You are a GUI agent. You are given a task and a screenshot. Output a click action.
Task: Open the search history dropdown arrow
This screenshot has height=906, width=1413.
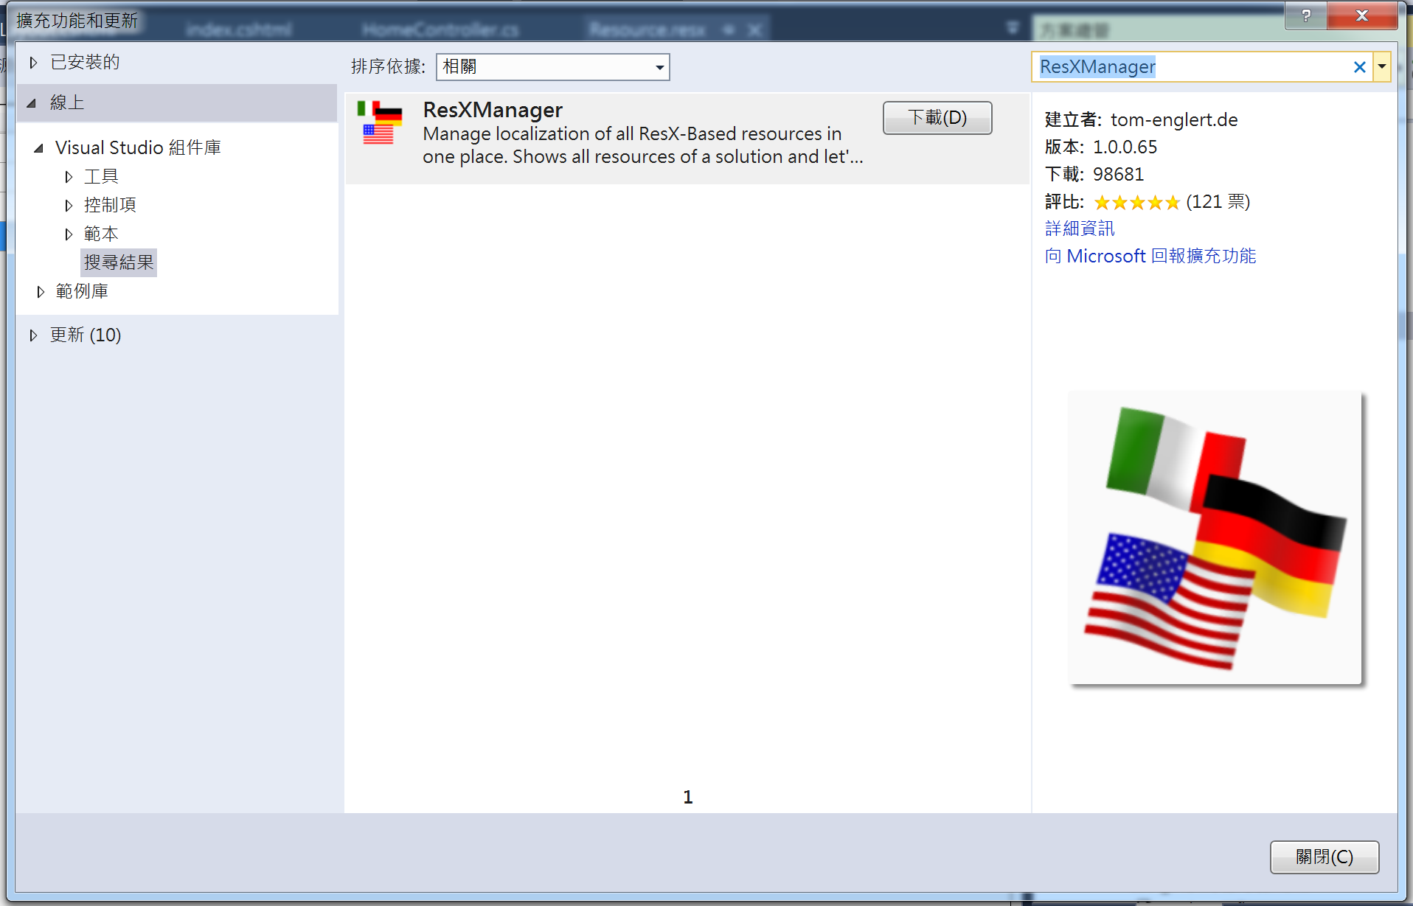[1382, 67]
